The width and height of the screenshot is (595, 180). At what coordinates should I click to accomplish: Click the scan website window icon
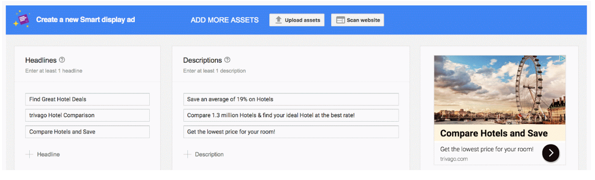[x=340, y=20]
